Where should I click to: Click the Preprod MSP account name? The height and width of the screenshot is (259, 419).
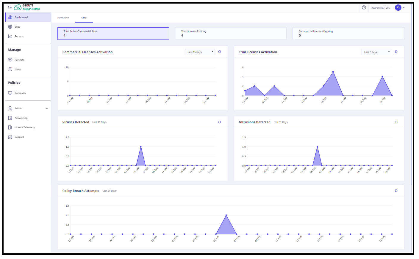point(380,8)
